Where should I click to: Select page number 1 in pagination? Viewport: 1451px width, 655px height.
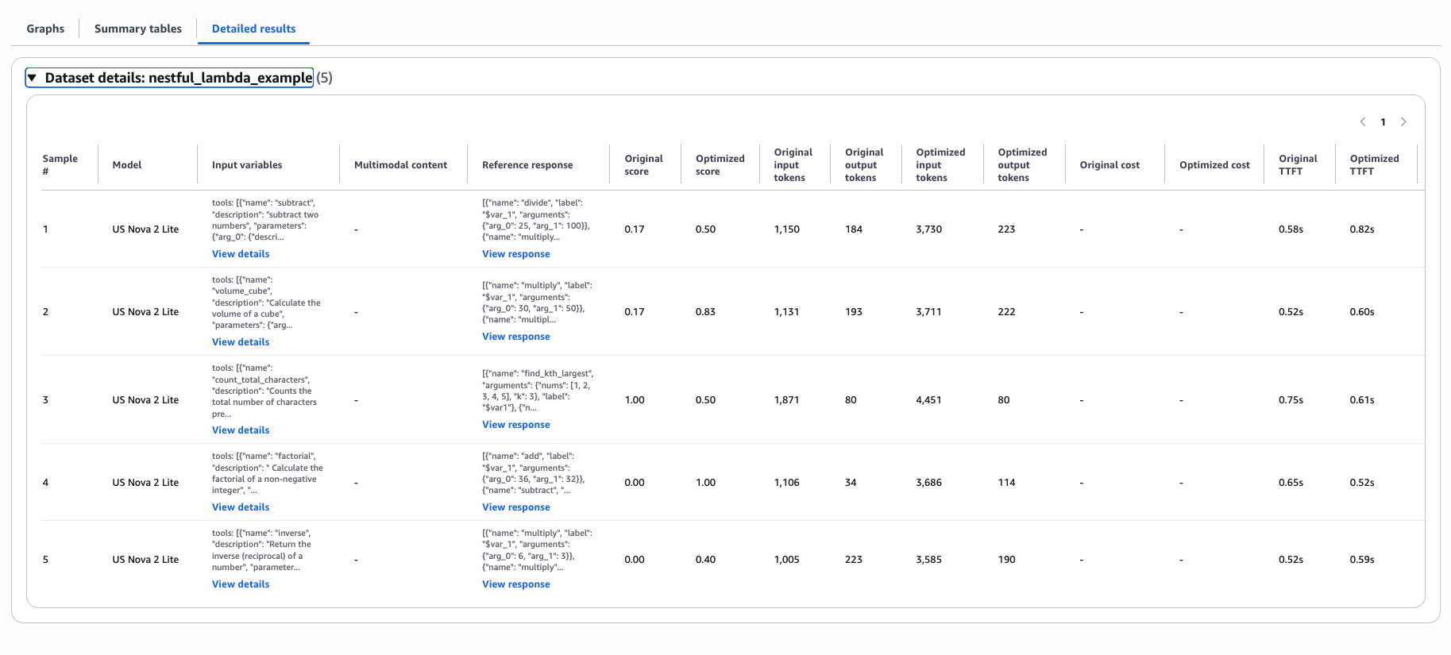[1383, 122]
